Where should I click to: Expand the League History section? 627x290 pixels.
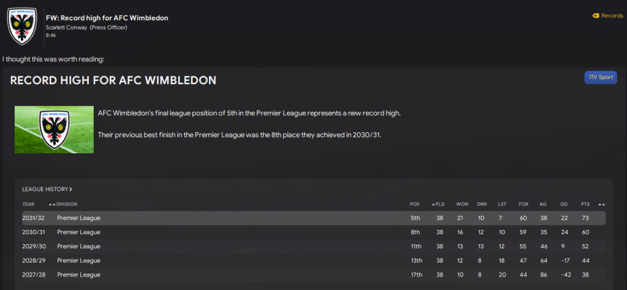point(47,189)
